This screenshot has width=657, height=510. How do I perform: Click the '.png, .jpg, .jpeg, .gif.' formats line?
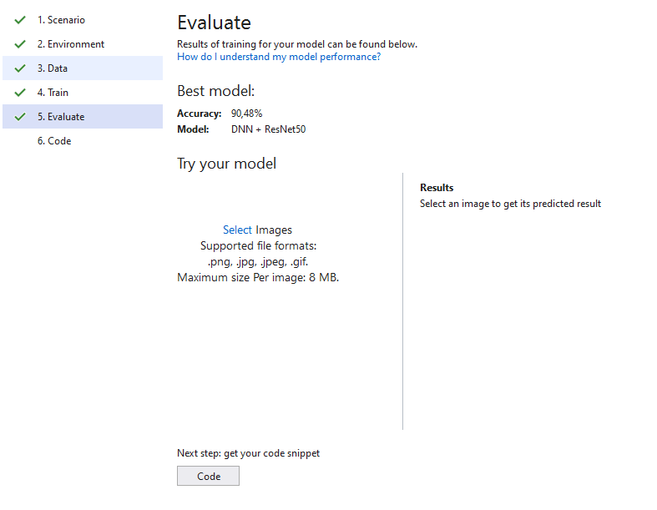click(258, 262)
